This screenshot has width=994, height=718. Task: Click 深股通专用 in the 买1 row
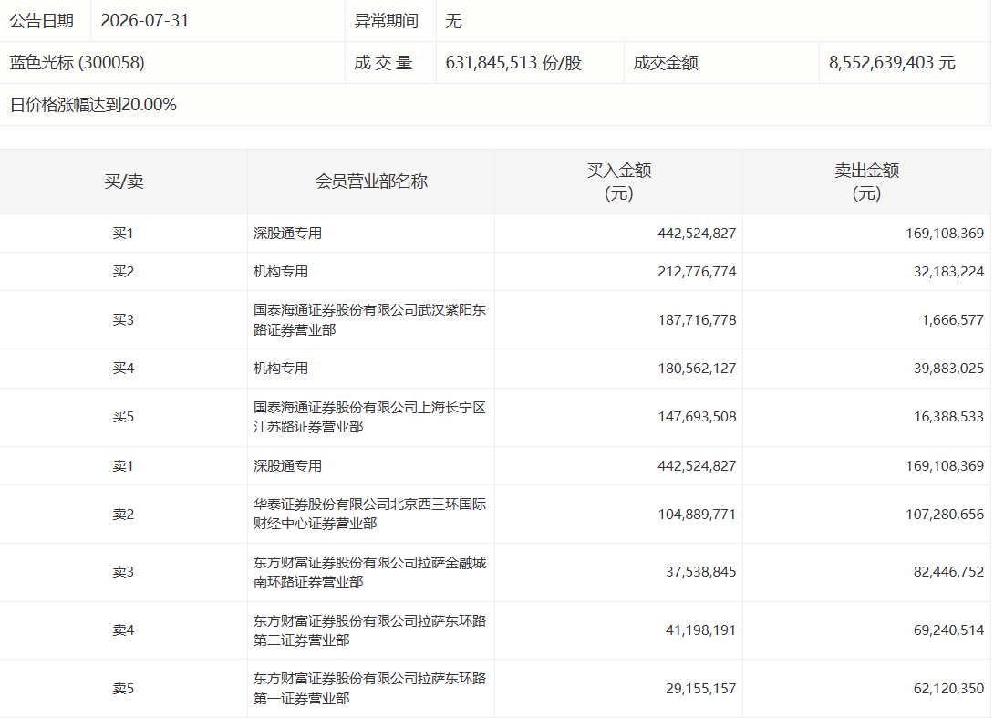pyautogui.click(x=288, y=234)
